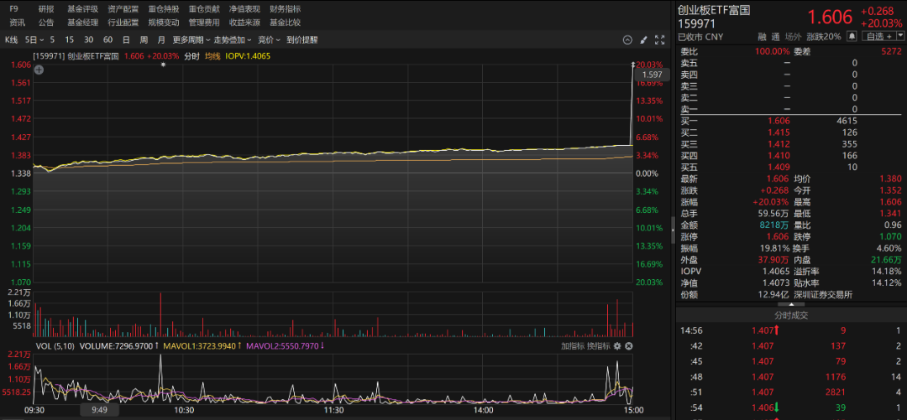The image size is (907, 420).
Task: Open the 规模变动 menu item
Action: pyautogui.click(x=164, y=23)
